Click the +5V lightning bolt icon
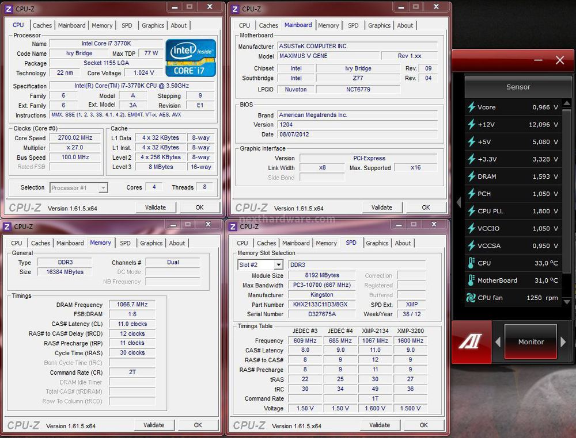Screen dimensions: 576x438 (x=471, y=141)
